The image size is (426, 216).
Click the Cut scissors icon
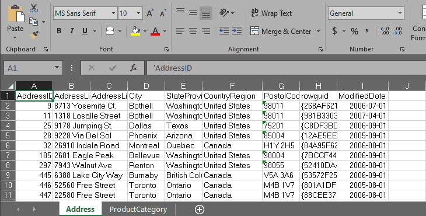[x=34, y=8]
